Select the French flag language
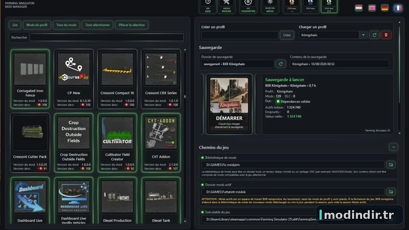The width and height of the screenshot is (409, 230). click(x=398, y=8)
